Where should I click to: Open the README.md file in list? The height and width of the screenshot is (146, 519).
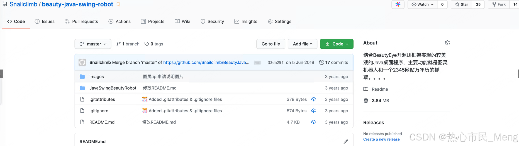[102, 122]
